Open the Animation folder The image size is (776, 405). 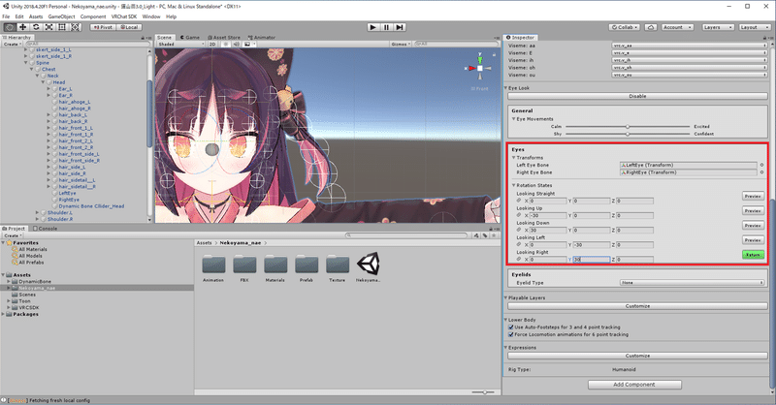pos(213,268)
